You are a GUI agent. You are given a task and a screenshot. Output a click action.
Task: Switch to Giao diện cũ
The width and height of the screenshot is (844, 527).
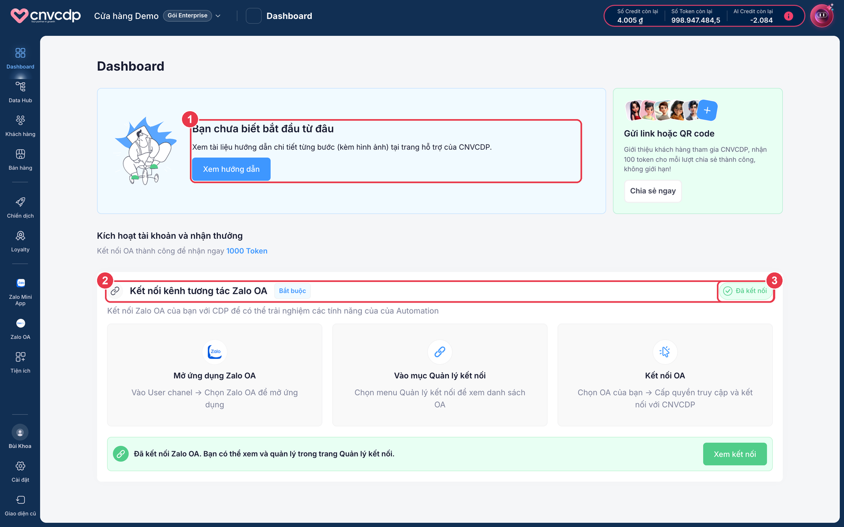pyautogui.click(x=20, y=505)
